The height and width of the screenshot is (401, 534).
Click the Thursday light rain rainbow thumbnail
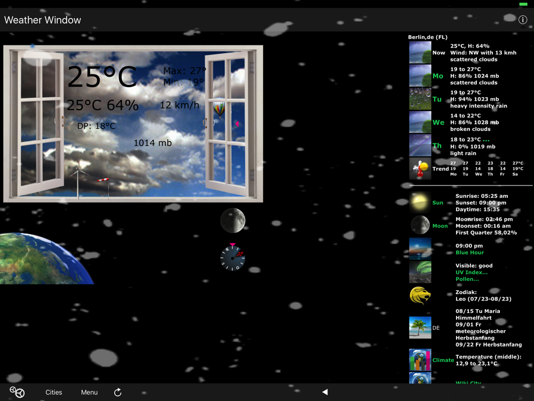pyautogui.click(x=420, y=145)
